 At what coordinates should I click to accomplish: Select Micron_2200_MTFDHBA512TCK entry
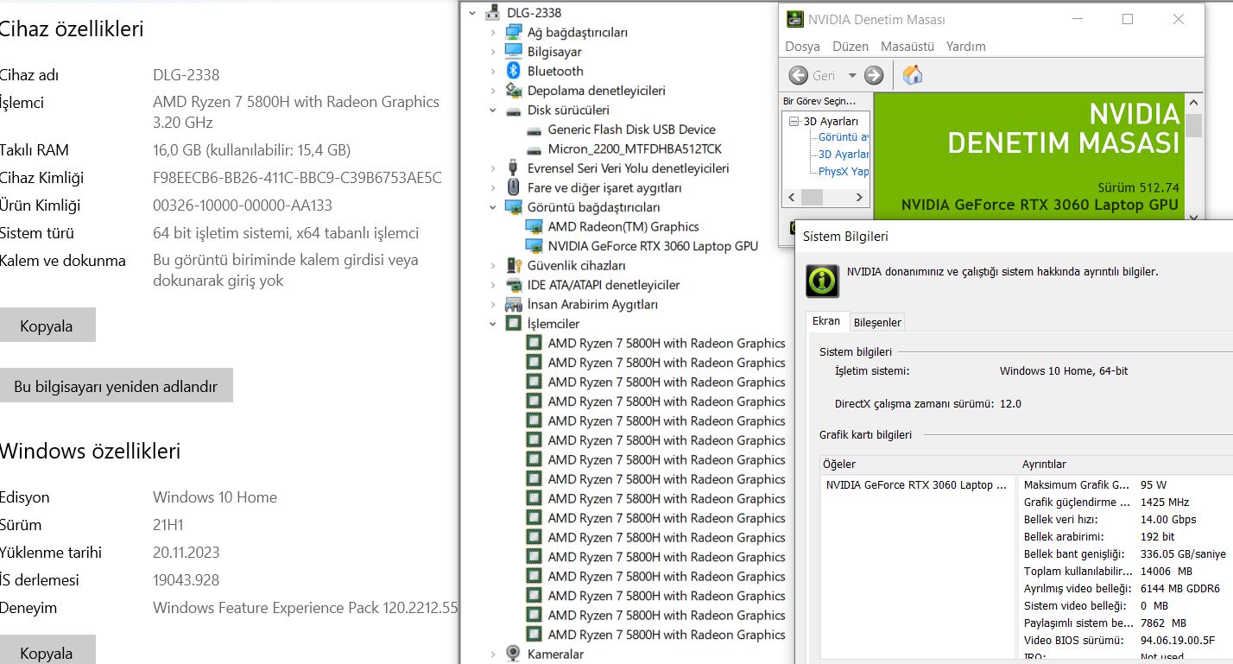635,149
